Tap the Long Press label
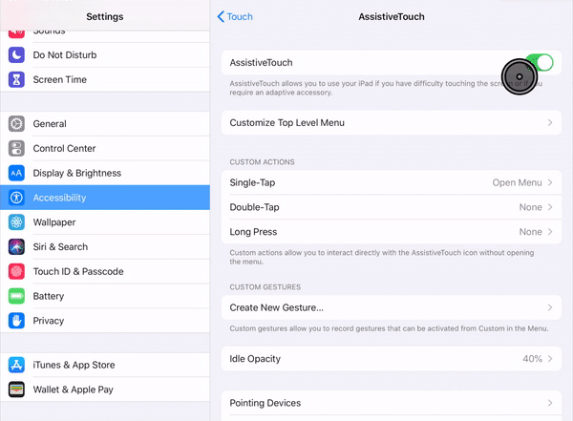This screenshot has width=573, height=421. tap(253, 232)
